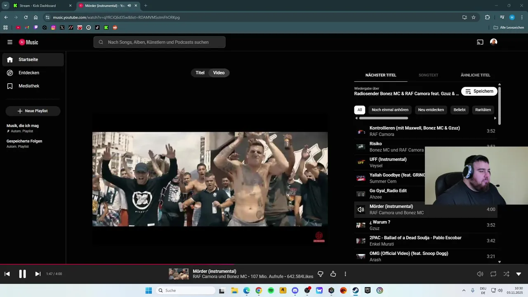The image size is (528, 297).
Task: Focus the song search field
Action: [x=159, y=42]
